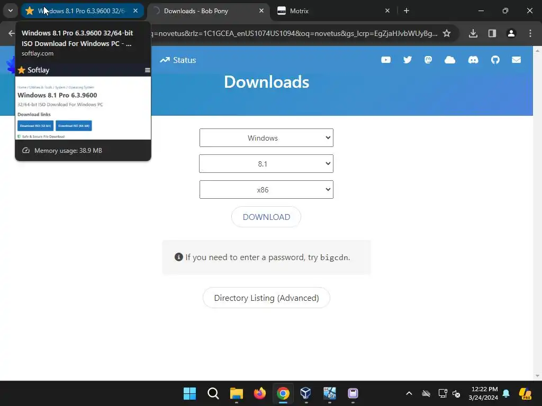Close the Downloads - Bob Pony tab

click(261, 11)
